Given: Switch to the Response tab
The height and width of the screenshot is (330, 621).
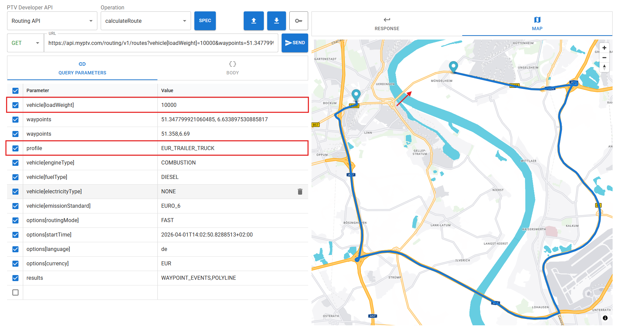Looking at the screenshot, I should tap(387, 24).
